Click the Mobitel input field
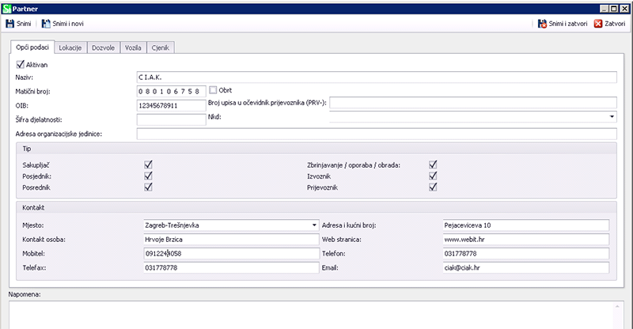Viewport: 633px width, 329px height. 231,254
